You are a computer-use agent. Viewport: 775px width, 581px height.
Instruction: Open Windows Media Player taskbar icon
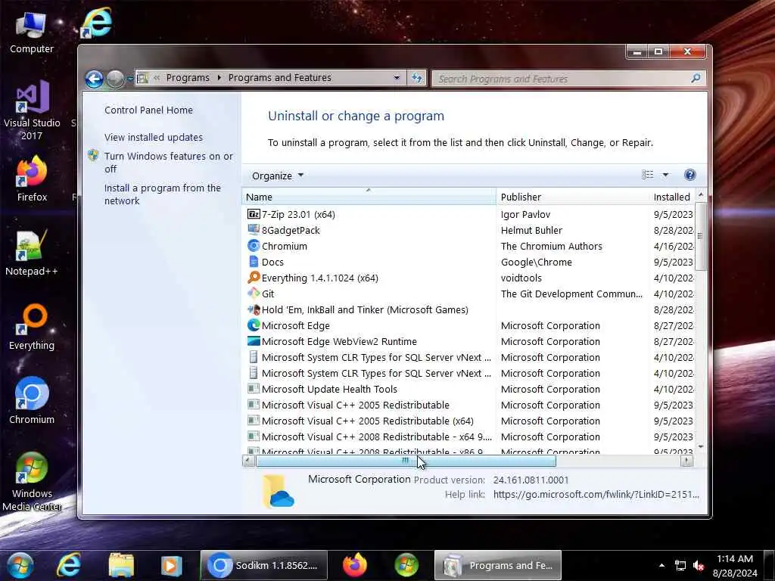[x=172, y=565]
